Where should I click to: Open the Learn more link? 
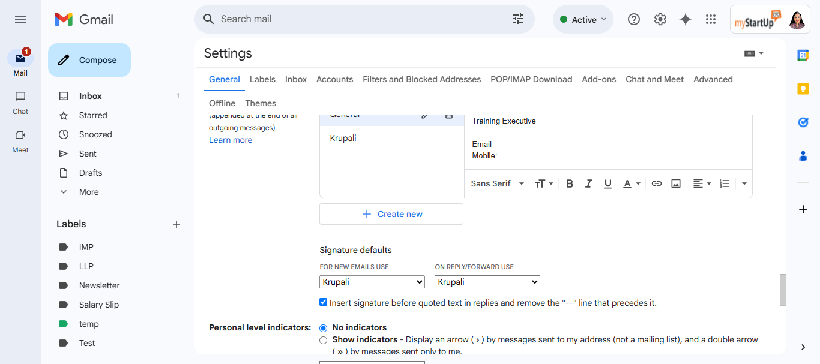tap(231, 140)
